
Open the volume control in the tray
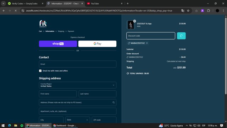[x=199, y=126]
